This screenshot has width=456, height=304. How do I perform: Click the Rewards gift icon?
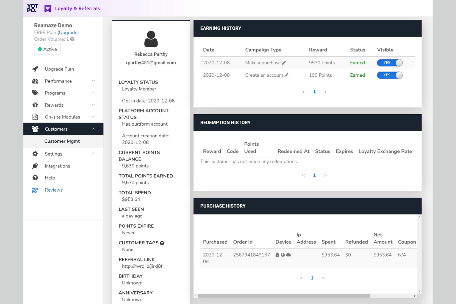tap(35, 105)
